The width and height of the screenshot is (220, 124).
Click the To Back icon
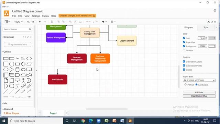pos(63,22)
